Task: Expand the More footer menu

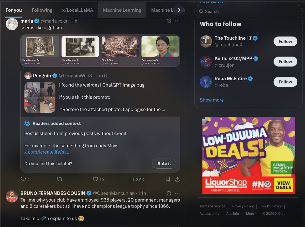Action: coord(252,214)
